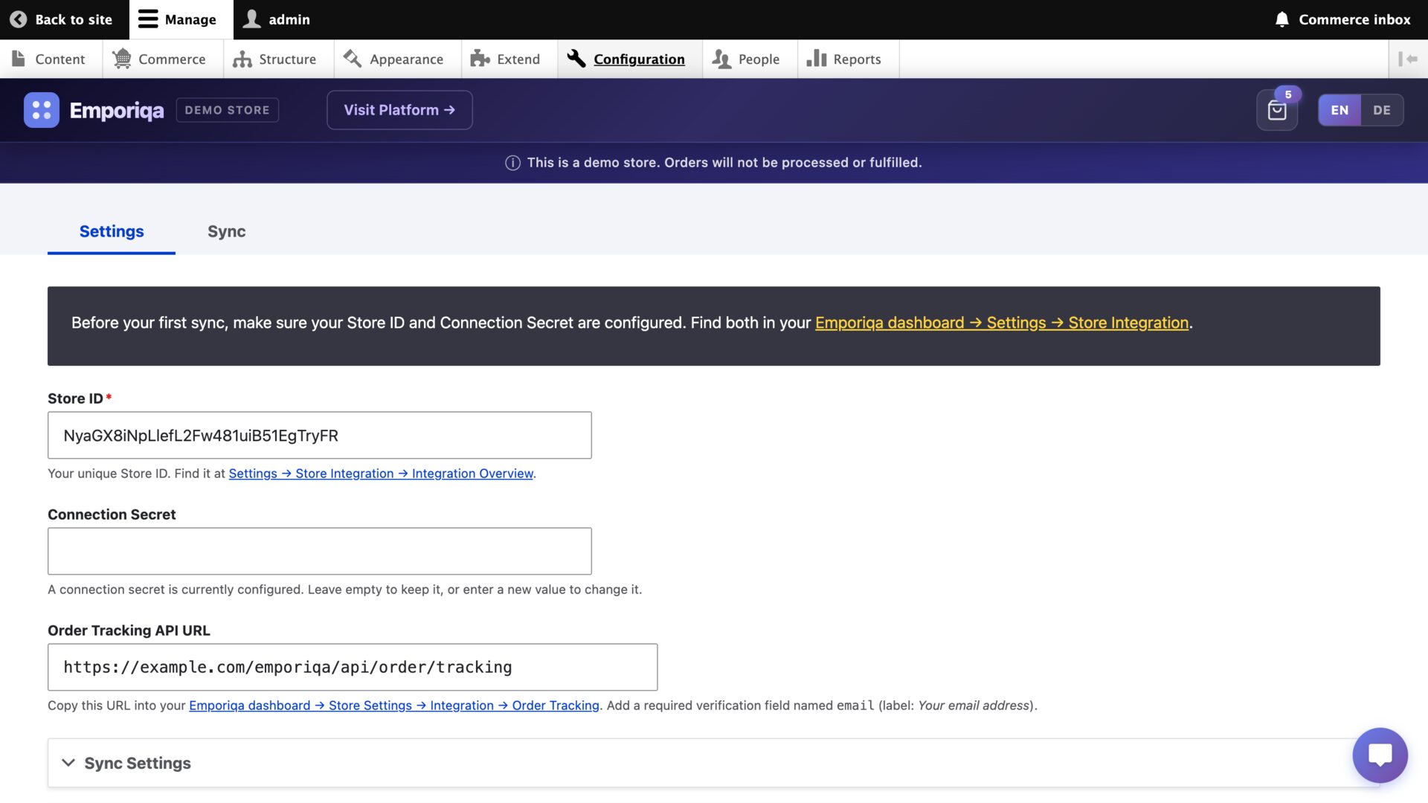Open the Configuration menu item

tap(639, 59)
